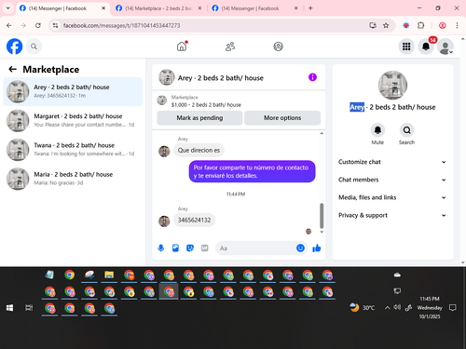Click the browser address bar URL
Screen dimensions: 466x349
[121, 25]
